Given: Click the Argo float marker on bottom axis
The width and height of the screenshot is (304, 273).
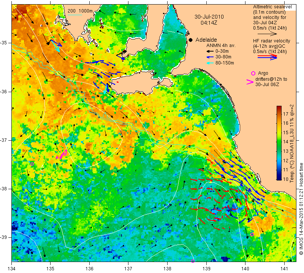Looking at the screenshot, I should (193, 261).
